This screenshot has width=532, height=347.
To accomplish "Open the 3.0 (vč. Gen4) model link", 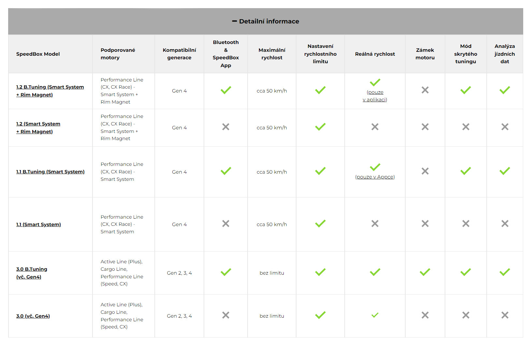I will [33, 316].
